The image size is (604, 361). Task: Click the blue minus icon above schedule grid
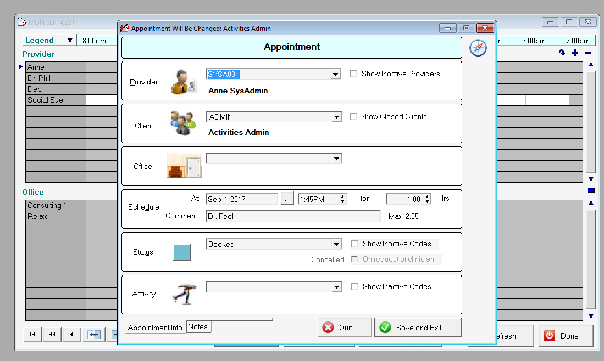coord(588,53)
